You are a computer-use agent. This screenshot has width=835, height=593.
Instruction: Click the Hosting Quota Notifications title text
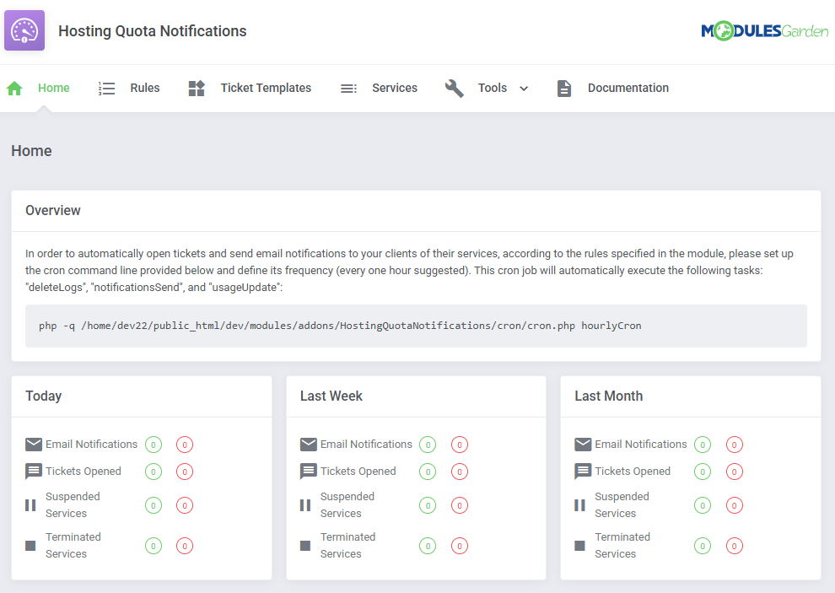tap(153, 31)
